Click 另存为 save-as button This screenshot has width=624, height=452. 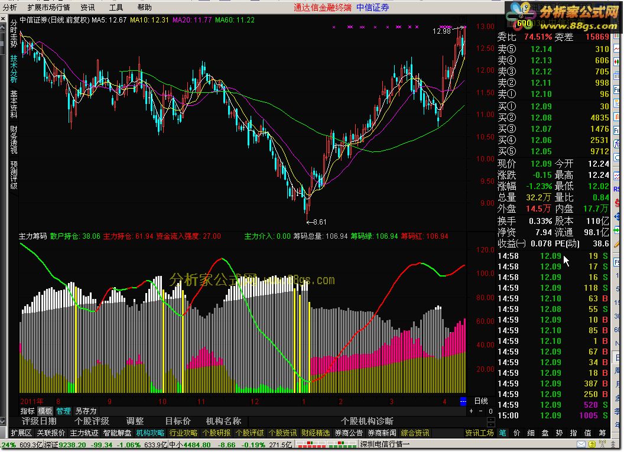pyautogui.click(x=86, y=411)
